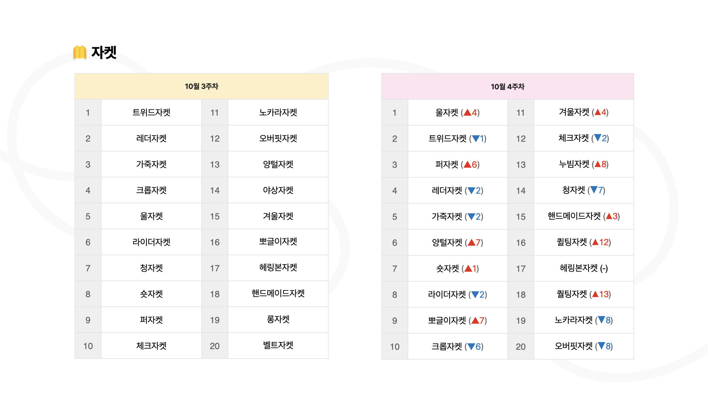Click the 롱자켓 cell at rank 19

tap(278, 320)
